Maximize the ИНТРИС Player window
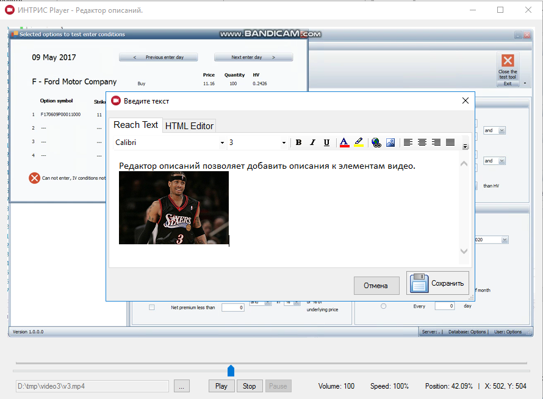Screen dimensions: 543x399 [500, 10]
